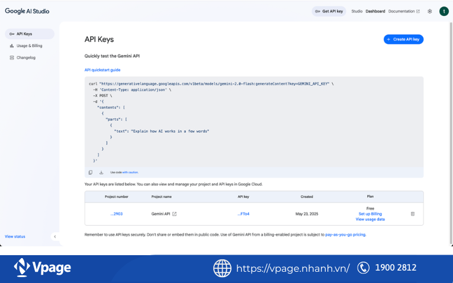The height and width of the screenshot is (283, 453).
Task: Click the 1900 2812 phone number
Action: tap(396, 268)
